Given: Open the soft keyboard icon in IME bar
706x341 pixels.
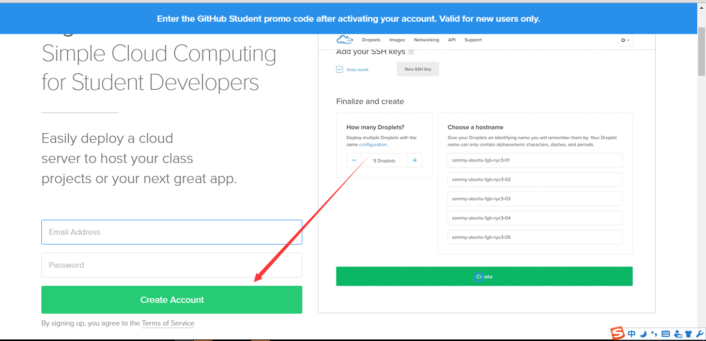Looking at the screenshot, I should pos(665,334).
